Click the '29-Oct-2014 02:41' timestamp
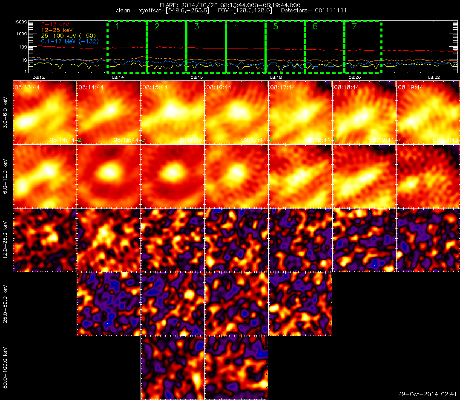This screenshot has height=400, width=460. (427, 394)
